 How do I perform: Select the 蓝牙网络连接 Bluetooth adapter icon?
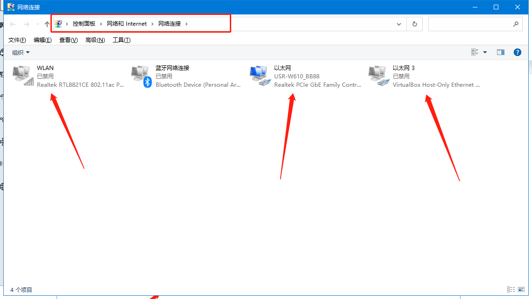[x=142, y=76]
